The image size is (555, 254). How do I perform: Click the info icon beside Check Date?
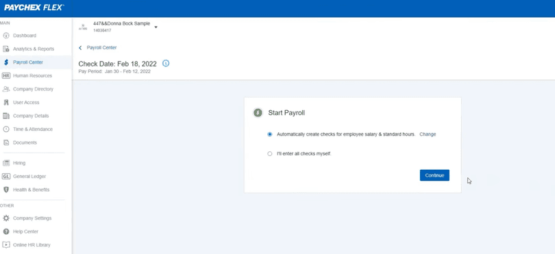[x=166, y=63]
